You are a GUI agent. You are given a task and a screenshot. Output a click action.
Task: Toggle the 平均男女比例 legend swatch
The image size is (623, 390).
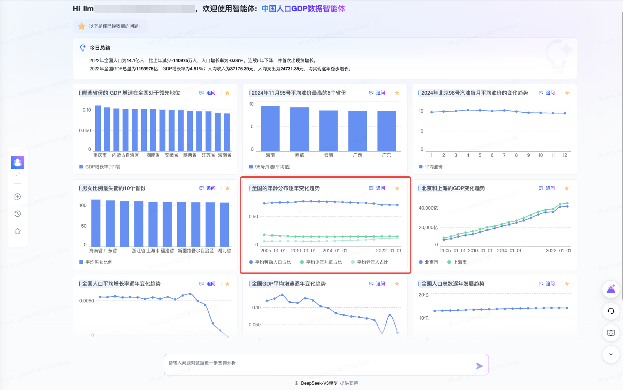point(81,262)
